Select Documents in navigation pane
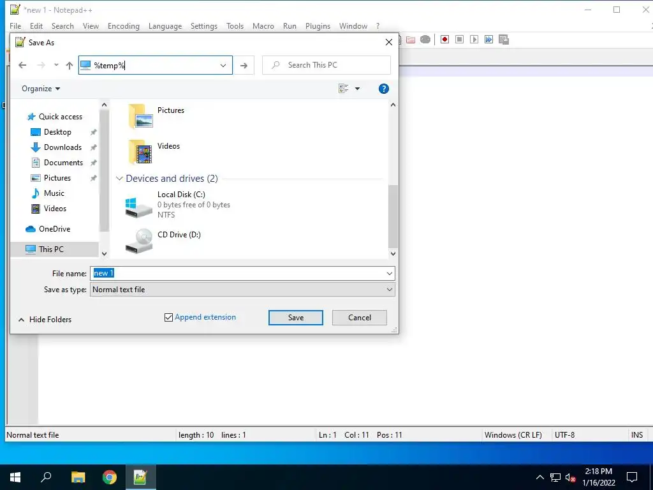 pyautogui.click(x=57, y=163)
